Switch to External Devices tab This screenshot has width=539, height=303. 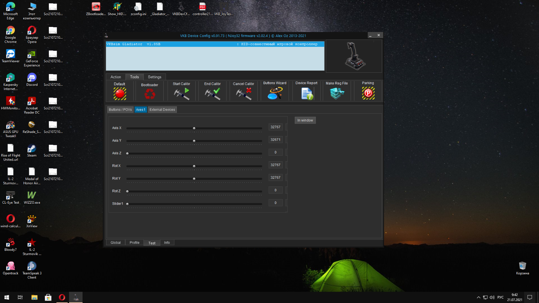(162, 110)
